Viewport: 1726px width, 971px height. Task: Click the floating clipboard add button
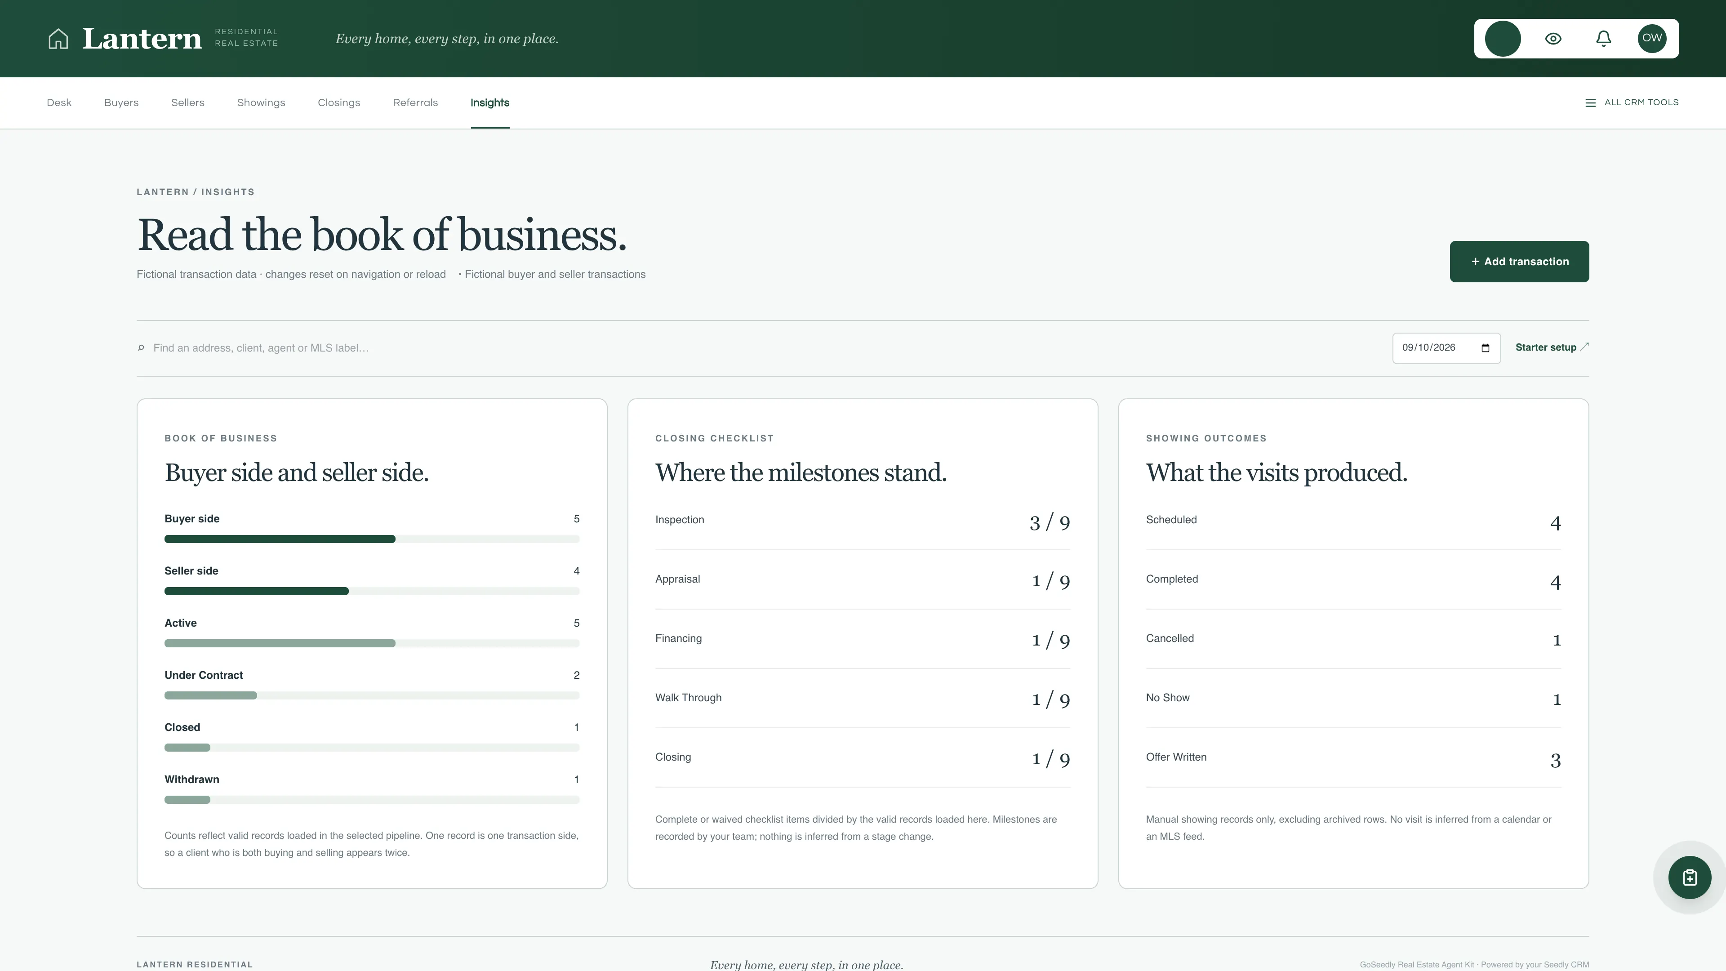[1690, 877]
